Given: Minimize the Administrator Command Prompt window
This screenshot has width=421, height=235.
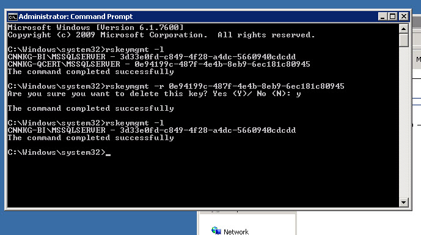Looking at the screenshot, I should click(x=383, y=17).
